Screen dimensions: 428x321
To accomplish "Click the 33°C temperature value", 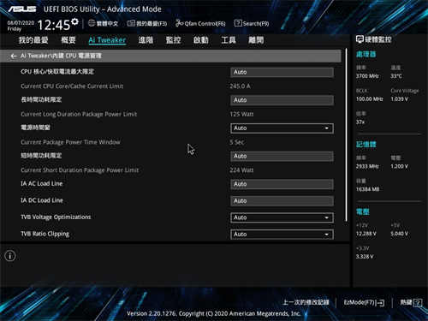I will 396,76.
